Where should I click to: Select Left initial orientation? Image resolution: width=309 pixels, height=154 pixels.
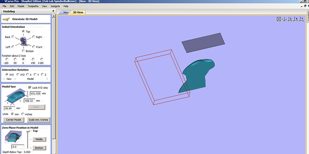click(13, 47)
